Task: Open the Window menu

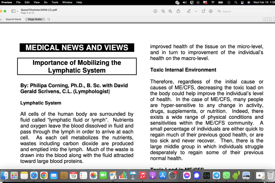Action: pyautogui.click(x=67, y=2)
